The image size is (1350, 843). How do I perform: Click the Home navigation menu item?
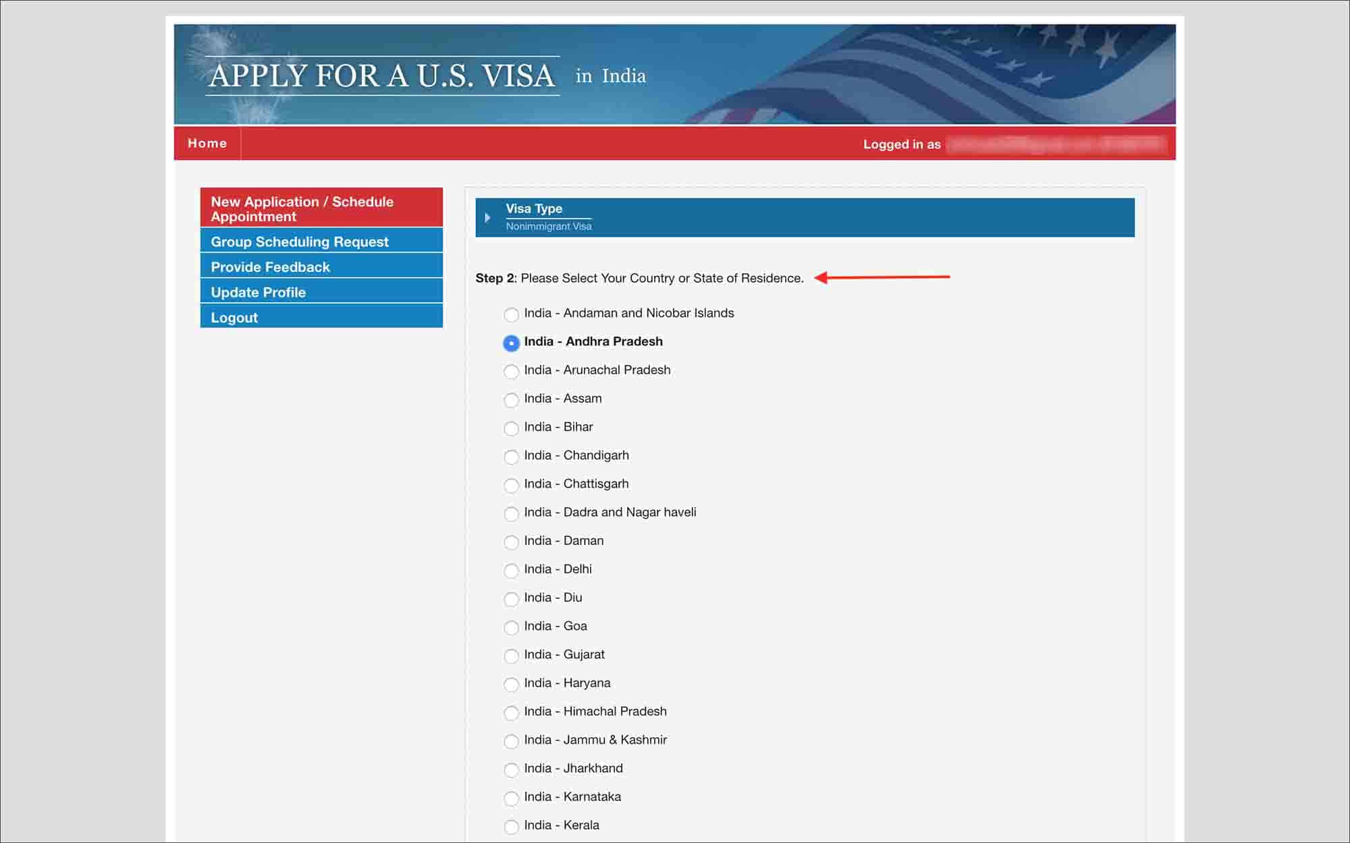point(207,144)
